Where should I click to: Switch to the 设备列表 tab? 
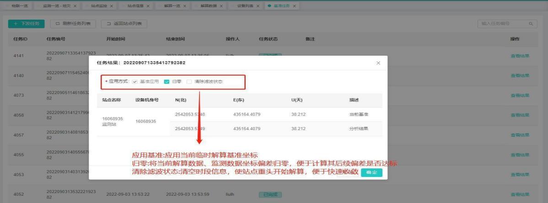(245, 6)
